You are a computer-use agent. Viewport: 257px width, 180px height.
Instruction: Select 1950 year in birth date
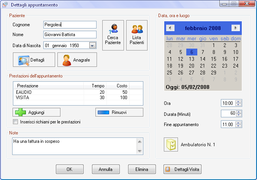[74, 45]
